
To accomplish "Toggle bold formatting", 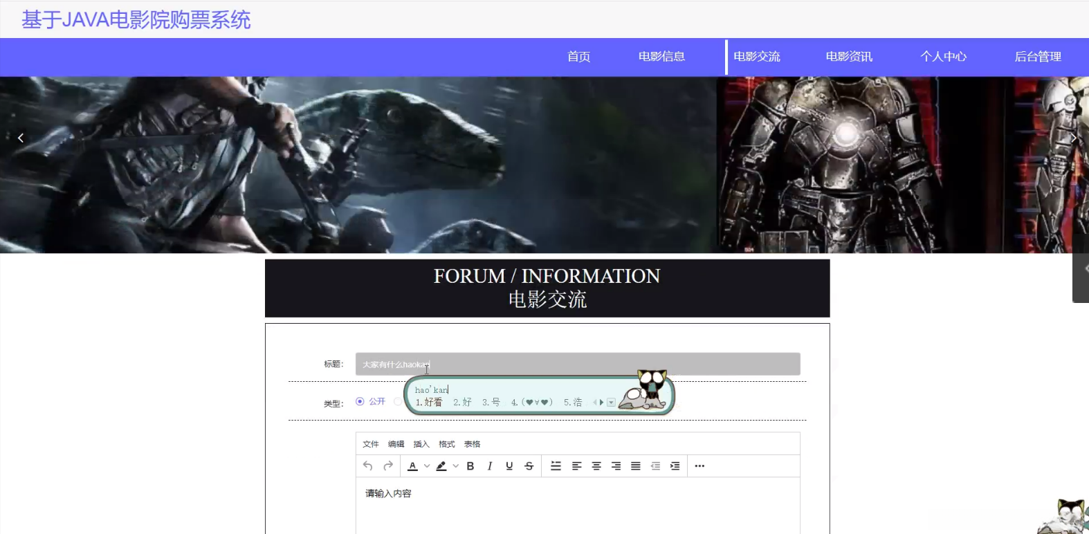I will coord(470,466).
